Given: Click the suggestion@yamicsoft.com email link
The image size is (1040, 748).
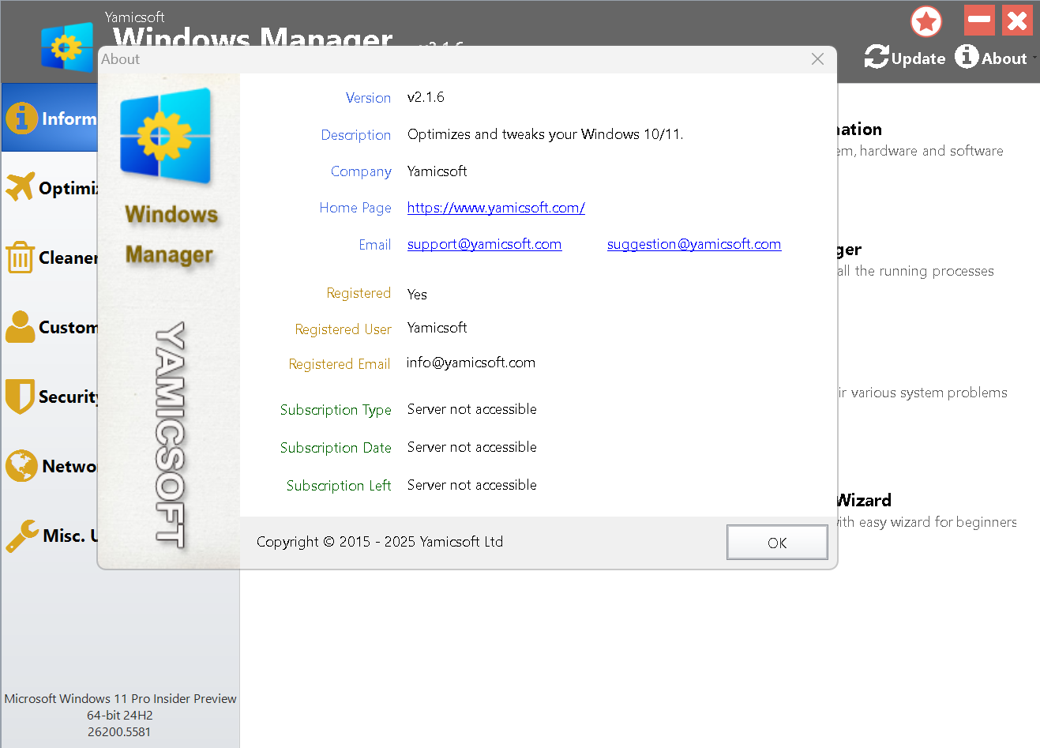Looking at the screenshot, I should [694, 244].
